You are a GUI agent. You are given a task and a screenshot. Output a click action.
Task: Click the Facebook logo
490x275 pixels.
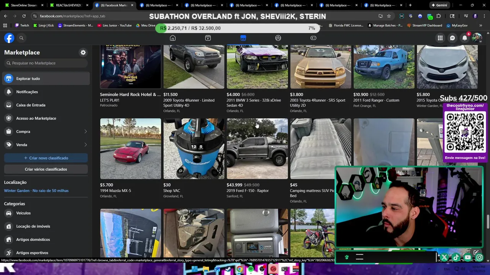coord(9,38)
